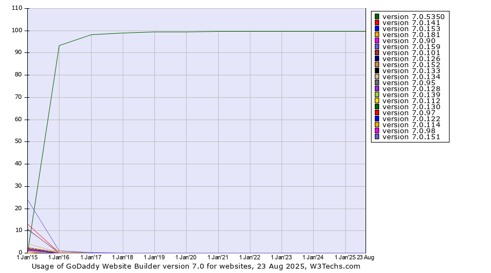
Task: Click the x-axis label 1 Jan'20
Action: (x=185, y=257)
